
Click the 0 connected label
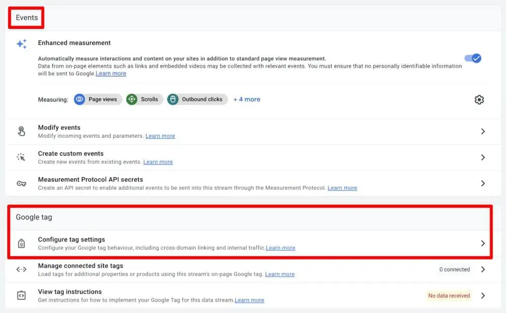(454, 269)
